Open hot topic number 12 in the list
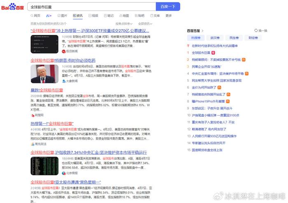Image resolution: width=288 pixels, height=203 pixels. 209,129
